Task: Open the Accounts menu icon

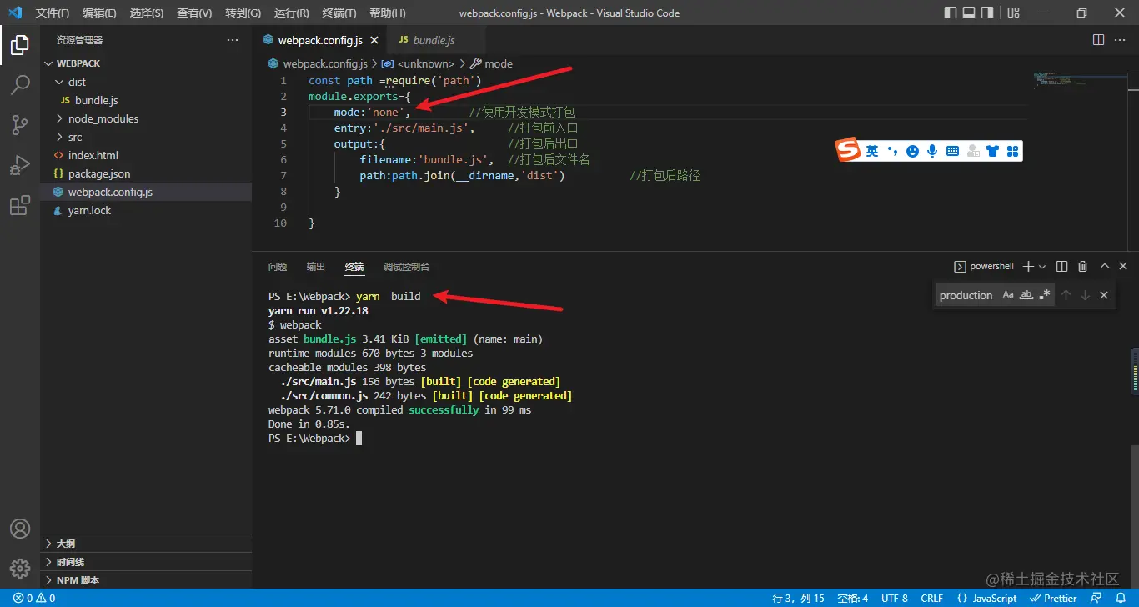Action: click(20, 529)
